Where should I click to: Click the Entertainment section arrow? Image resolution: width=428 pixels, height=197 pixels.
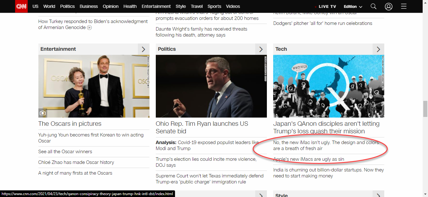144,49
